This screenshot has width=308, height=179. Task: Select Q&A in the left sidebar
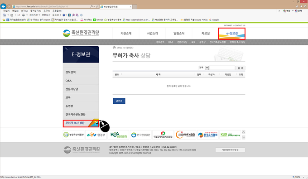81,81
